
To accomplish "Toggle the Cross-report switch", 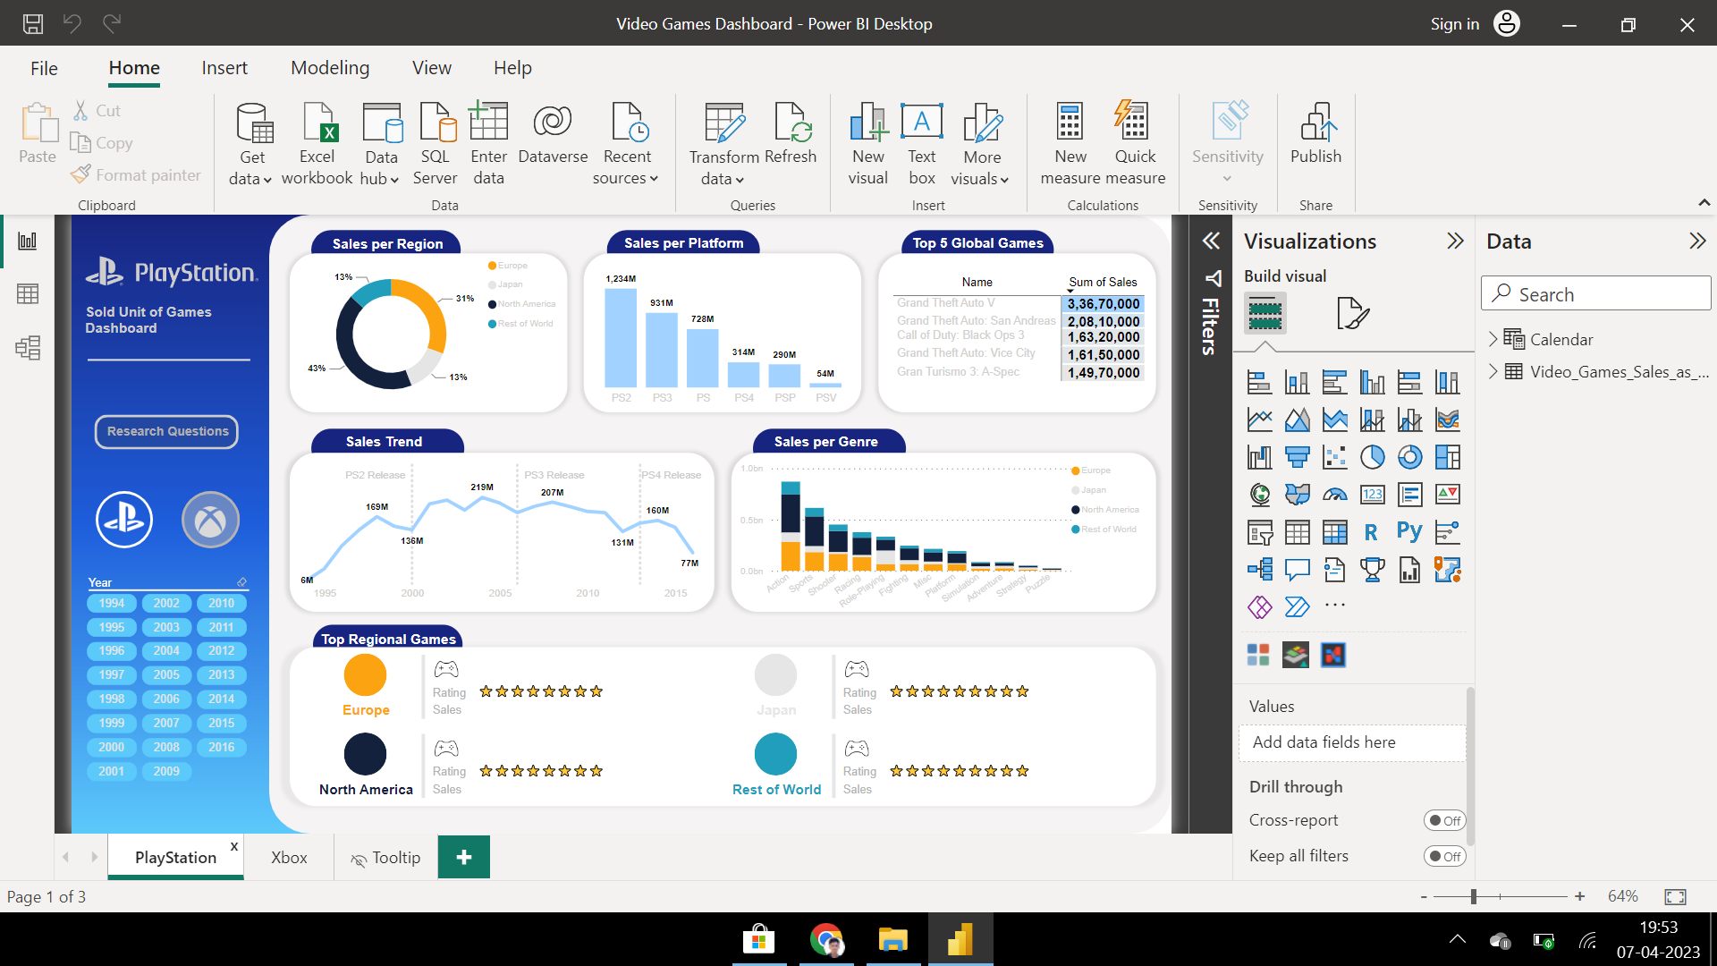I will (1444, 820).
